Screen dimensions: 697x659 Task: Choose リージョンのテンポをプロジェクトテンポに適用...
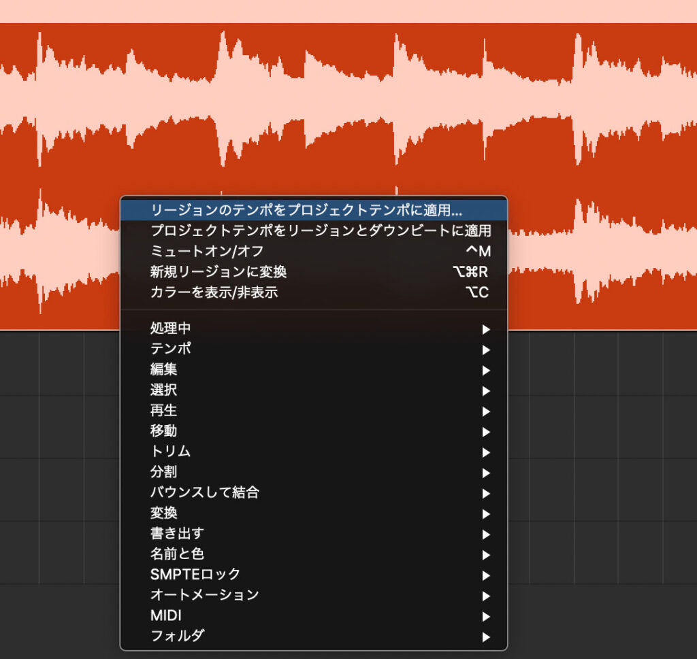(314, 210)
